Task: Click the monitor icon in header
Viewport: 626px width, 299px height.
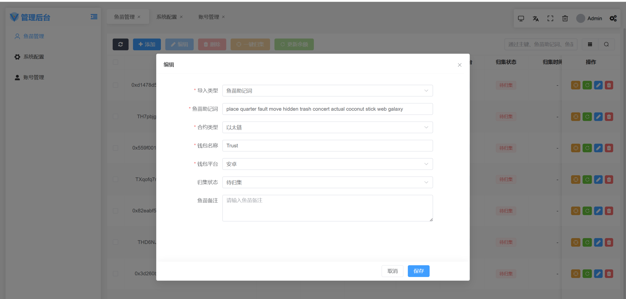Action: coord(521,19)
